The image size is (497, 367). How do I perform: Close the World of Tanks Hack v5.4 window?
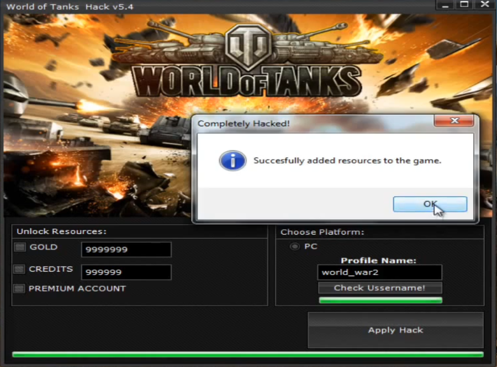485,5
